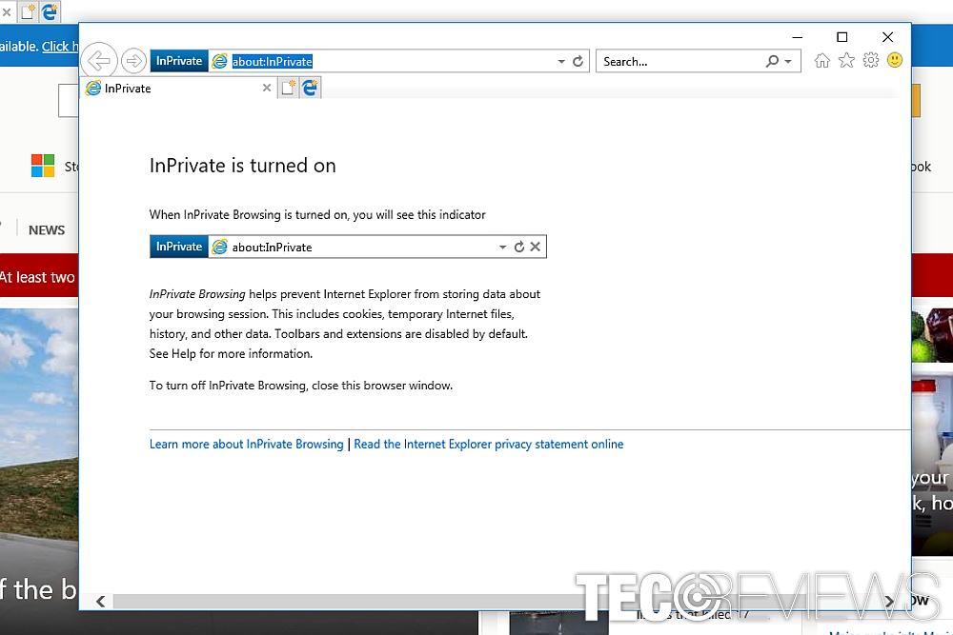
Task: Open a new tab in the InPrivate window
Action: pyautogui.click(x=288, y=88)
